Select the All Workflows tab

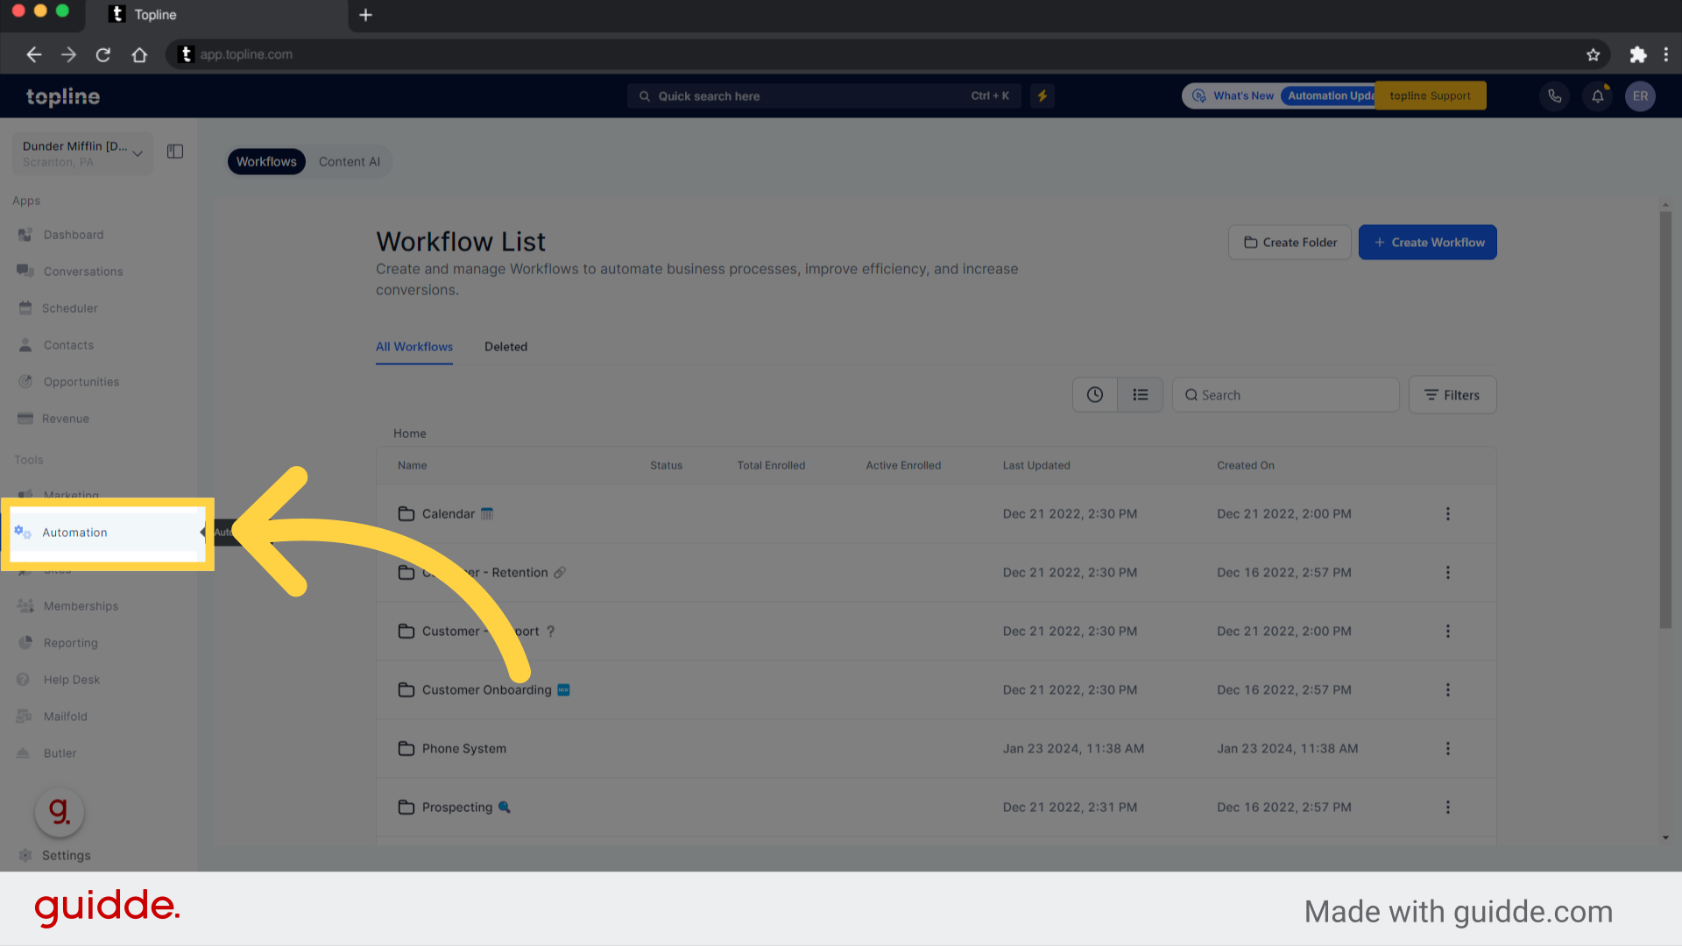(x=413, y=347)
